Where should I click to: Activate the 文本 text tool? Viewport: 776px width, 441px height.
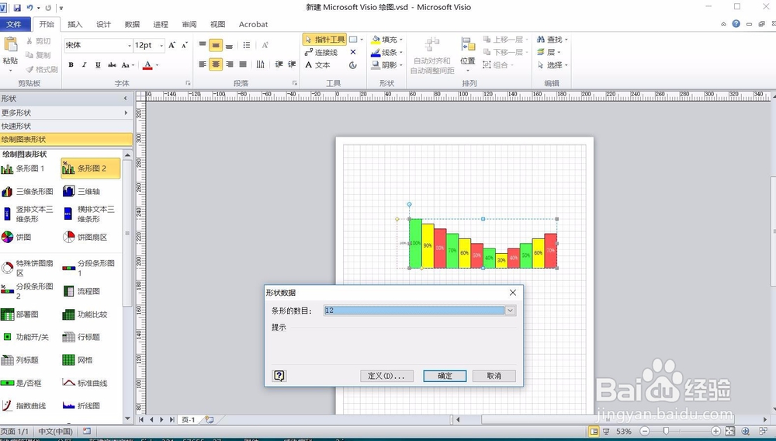tap(317, 65)
